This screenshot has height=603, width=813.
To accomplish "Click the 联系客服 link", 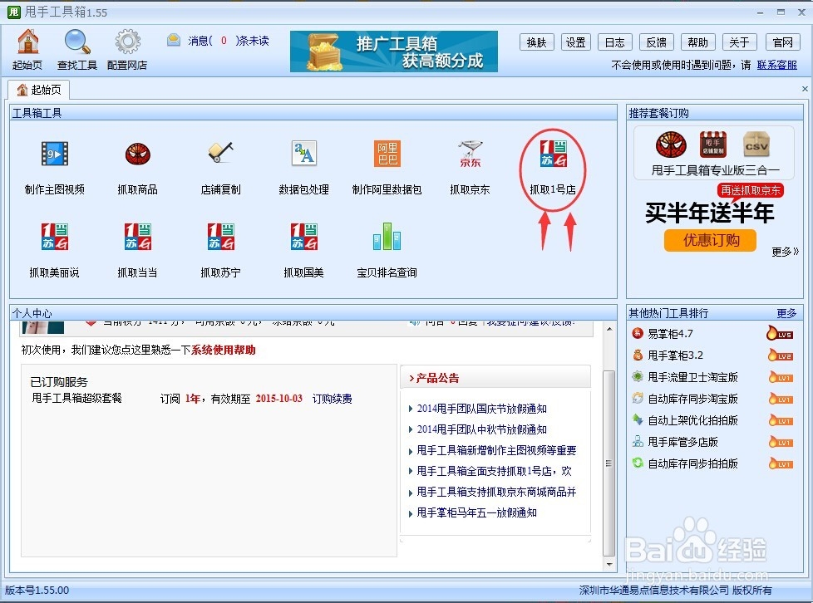I will 778,63.
